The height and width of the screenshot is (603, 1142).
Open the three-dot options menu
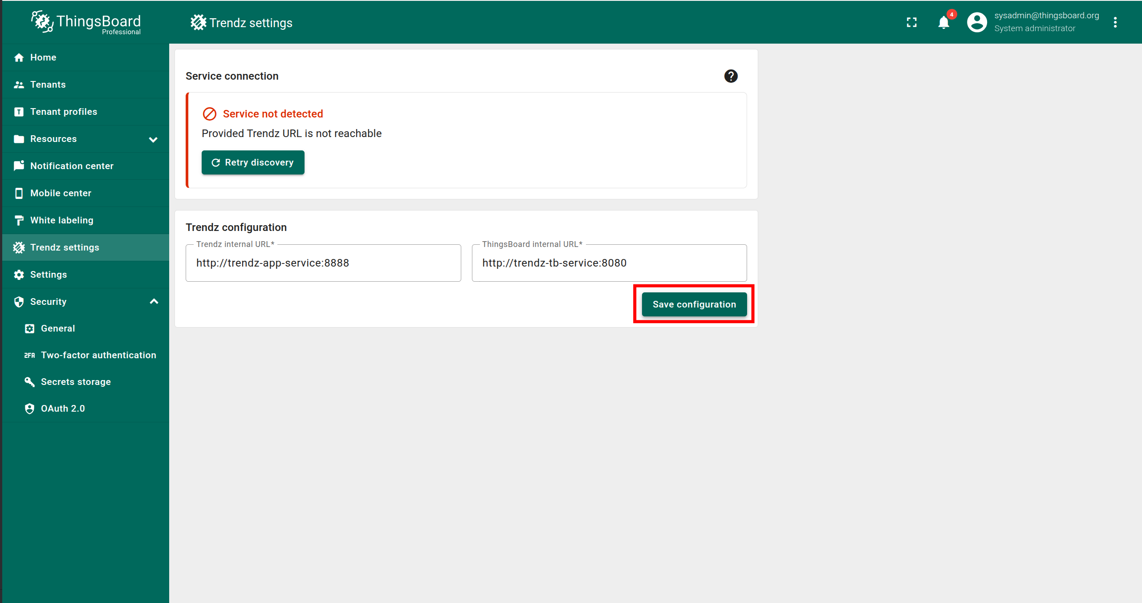[x=1115, y=22]
